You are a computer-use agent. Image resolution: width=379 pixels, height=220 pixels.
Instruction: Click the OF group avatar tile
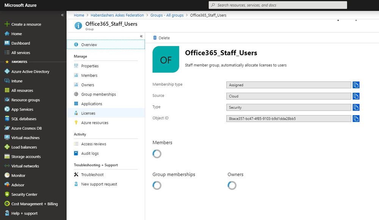pyautogui.click(x=166, y=59)
